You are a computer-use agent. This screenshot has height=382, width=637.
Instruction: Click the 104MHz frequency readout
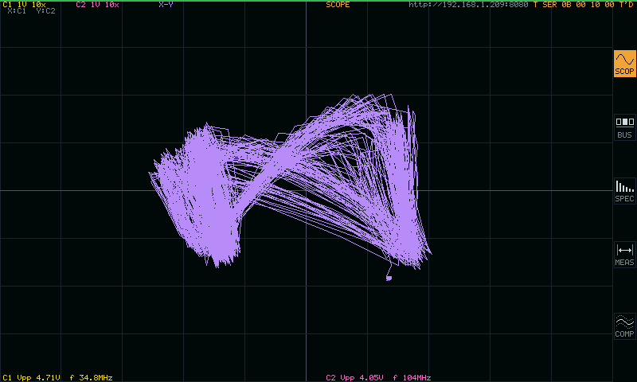416,377
